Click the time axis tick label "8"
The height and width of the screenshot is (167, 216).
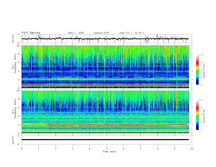(158, 149)
